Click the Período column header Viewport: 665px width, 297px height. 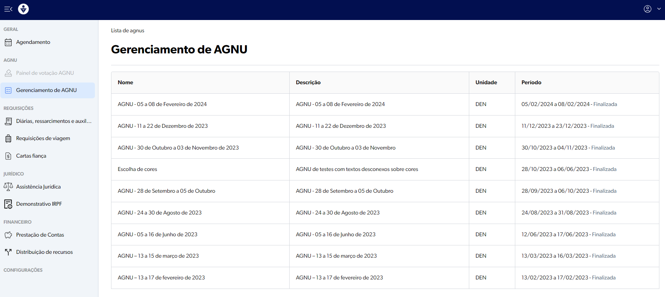531,82
